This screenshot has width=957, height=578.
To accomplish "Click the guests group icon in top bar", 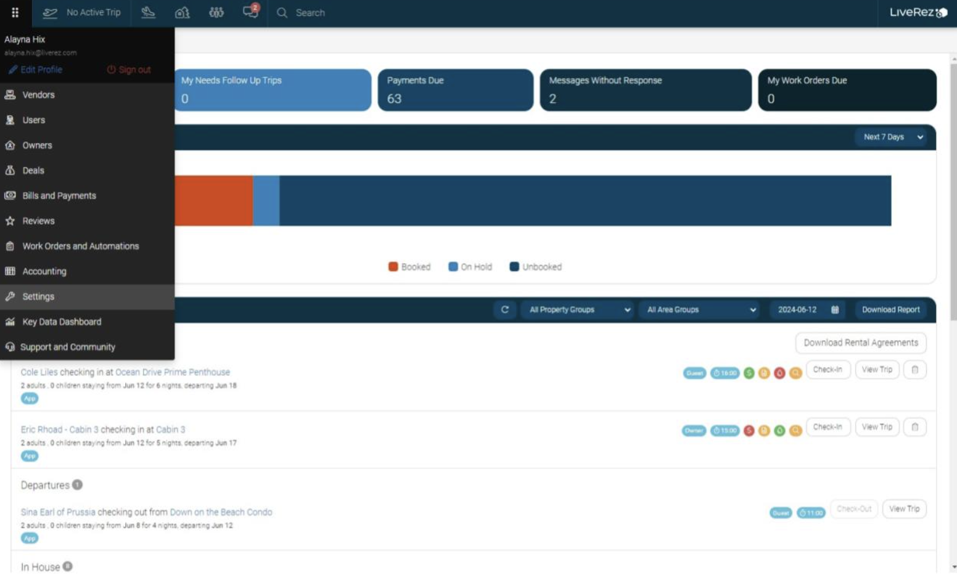I will point(216,12).
